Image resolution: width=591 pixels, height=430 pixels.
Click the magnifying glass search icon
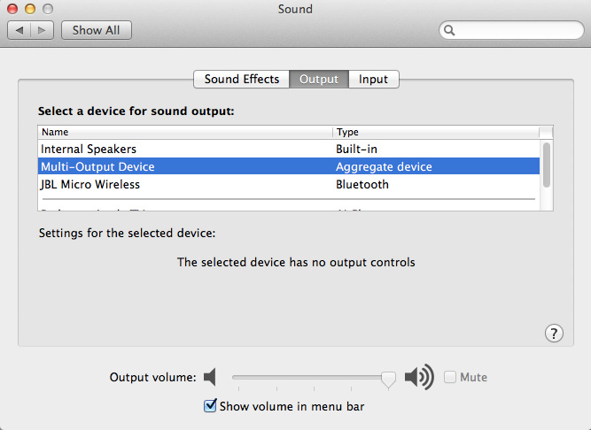pos(450,30)
